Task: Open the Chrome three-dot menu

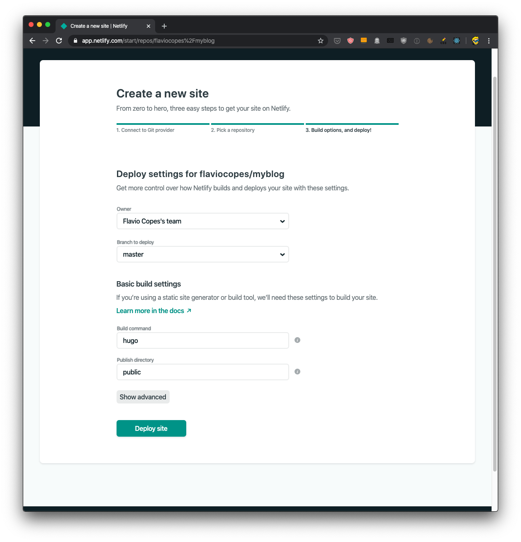Action: (x=489, y=41)
